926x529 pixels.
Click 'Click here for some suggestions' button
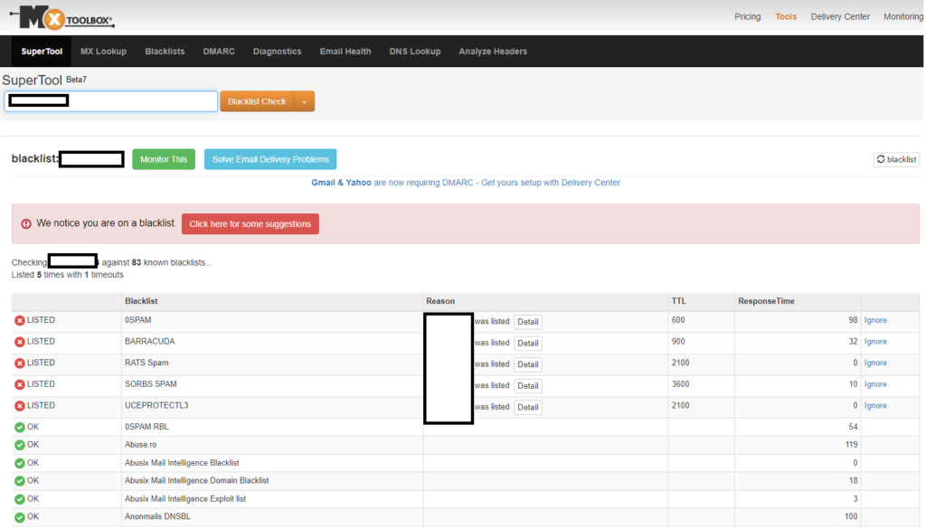(x=250, y=223)
